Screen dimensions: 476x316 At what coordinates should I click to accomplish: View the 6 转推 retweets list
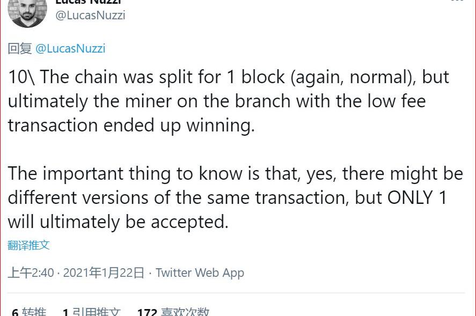(29, 312)
